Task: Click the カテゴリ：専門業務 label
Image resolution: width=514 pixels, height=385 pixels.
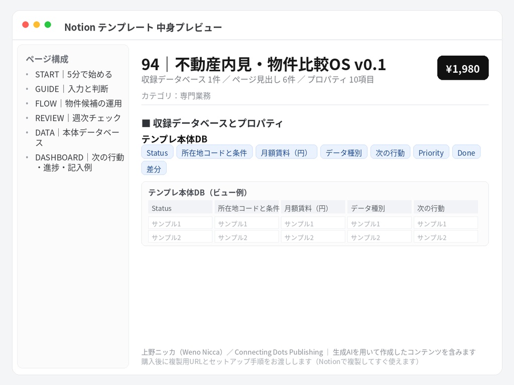Action: [176, 96]
